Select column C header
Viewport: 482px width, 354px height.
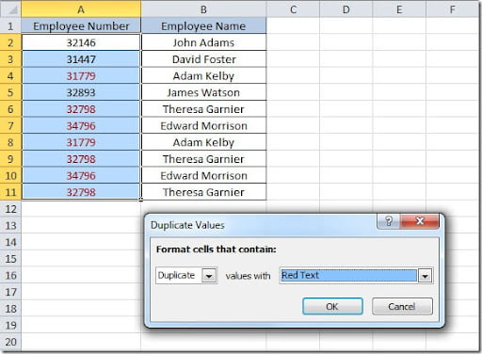coord(293,9)
